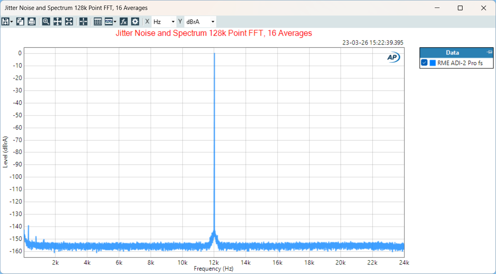
Task: Select the Pan tool icon
Action: coord(57,21)
